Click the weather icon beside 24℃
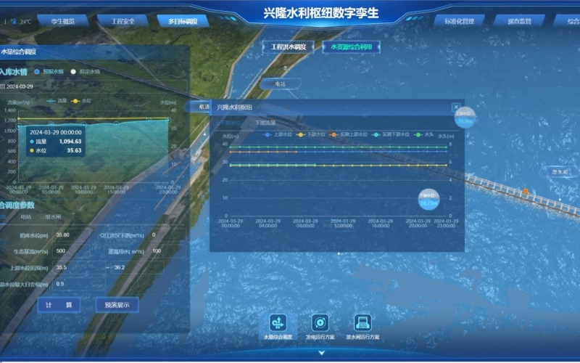Screen dimensions: 580x363 click(x=14, y=22)
